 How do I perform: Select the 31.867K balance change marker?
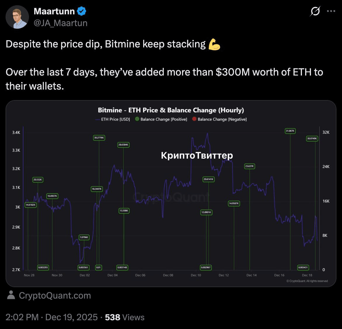tap(290, 131)
